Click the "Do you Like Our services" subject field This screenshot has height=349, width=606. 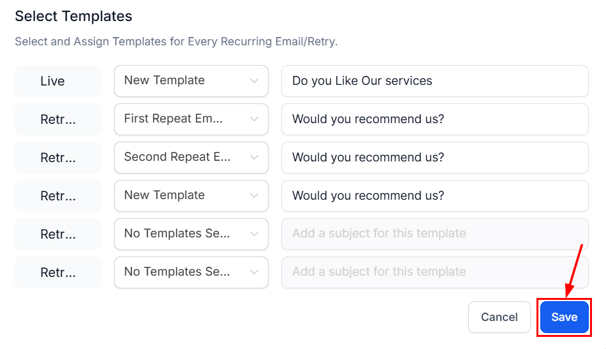[x=434, y=81]
